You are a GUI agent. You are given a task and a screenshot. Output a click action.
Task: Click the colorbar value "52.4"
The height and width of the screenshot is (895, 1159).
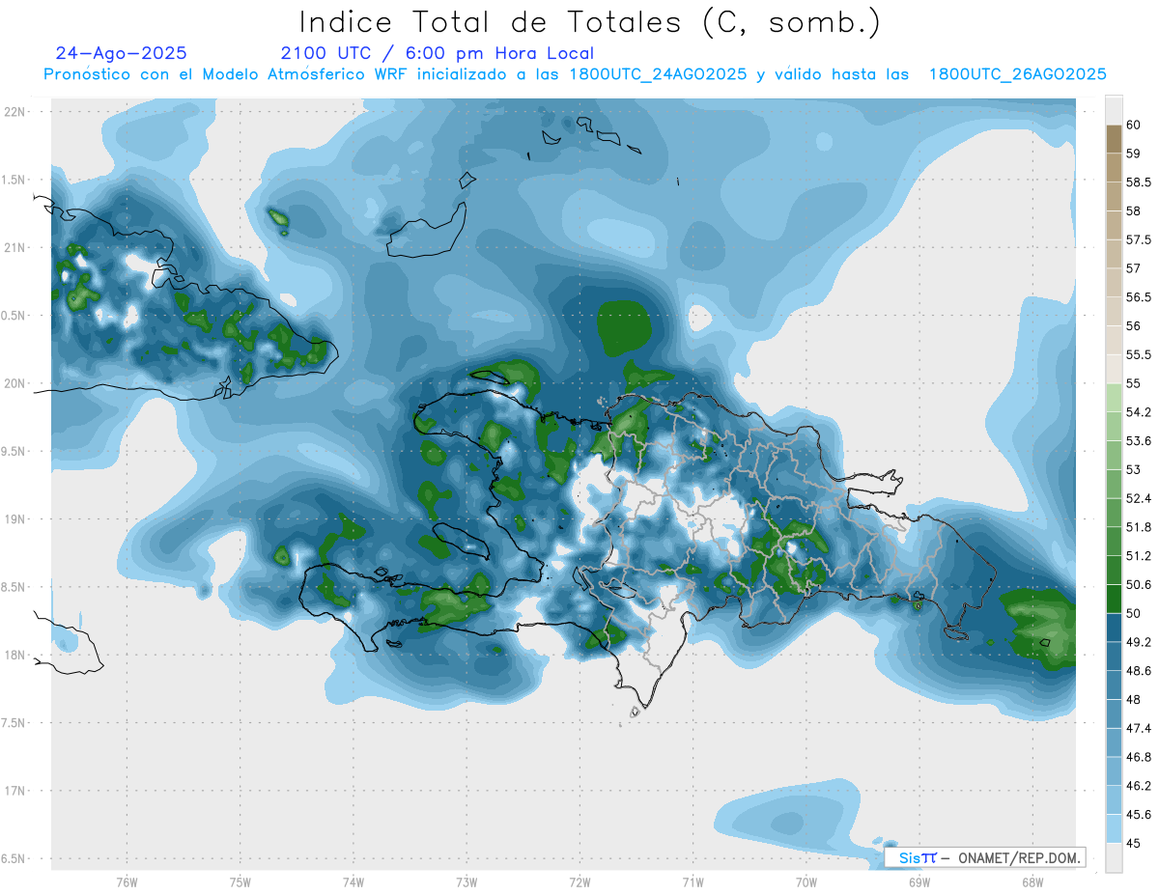pos(1139,498)
